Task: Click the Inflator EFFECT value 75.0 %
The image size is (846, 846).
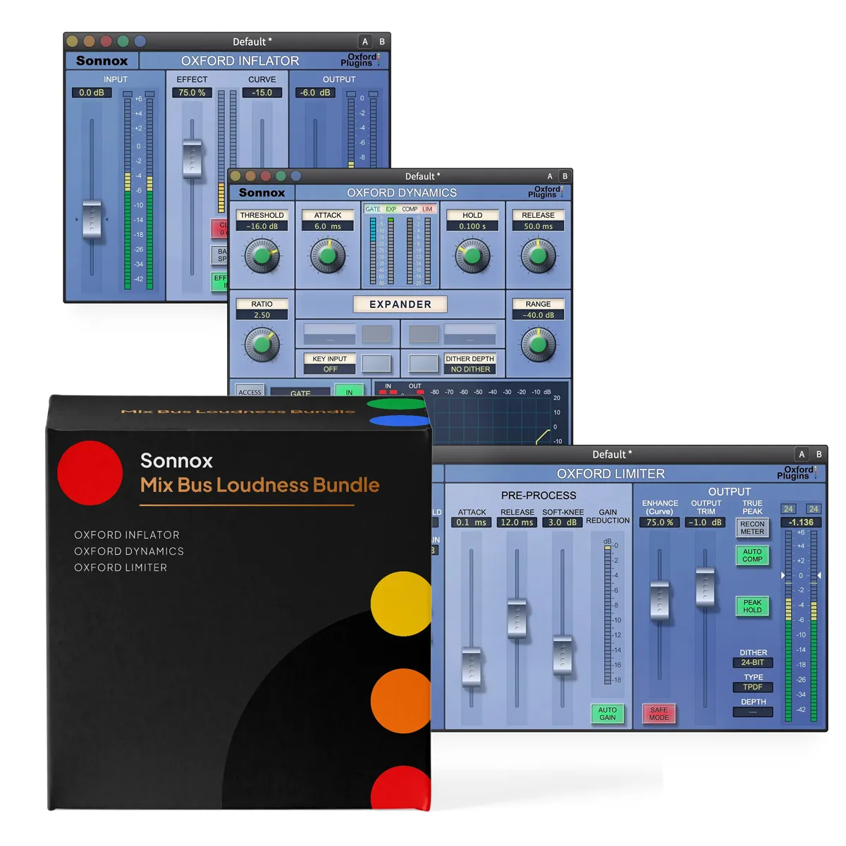Action: [x=192, y=92]
